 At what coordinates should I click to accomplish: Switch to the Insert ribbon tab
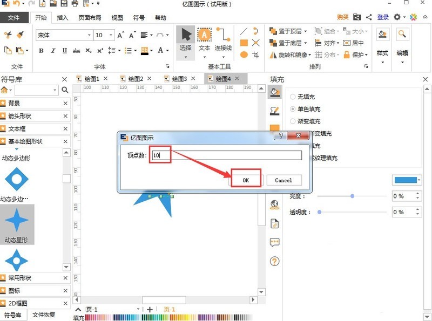[62, 18]
